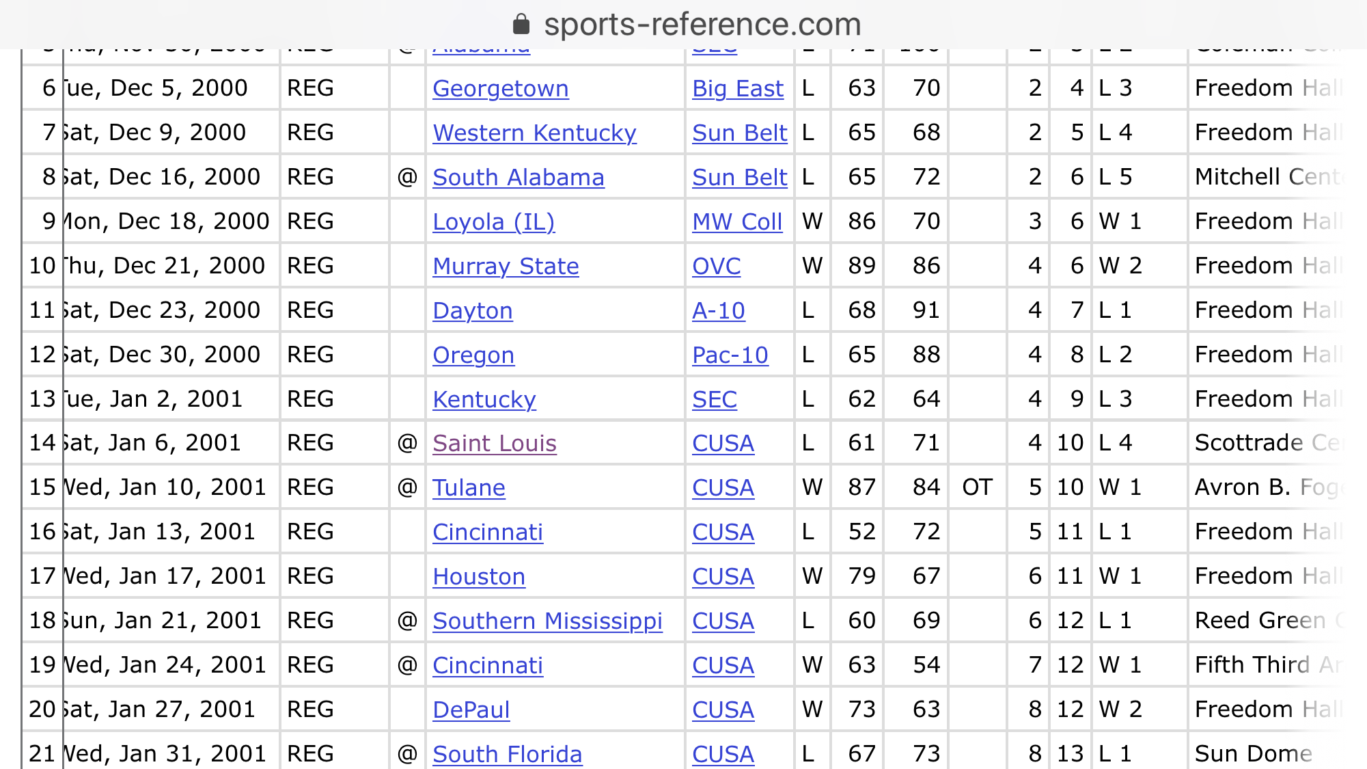Screen dimensions: 1367x769
Task: Open the sports-reference.com address field
Action: (687, 25)
